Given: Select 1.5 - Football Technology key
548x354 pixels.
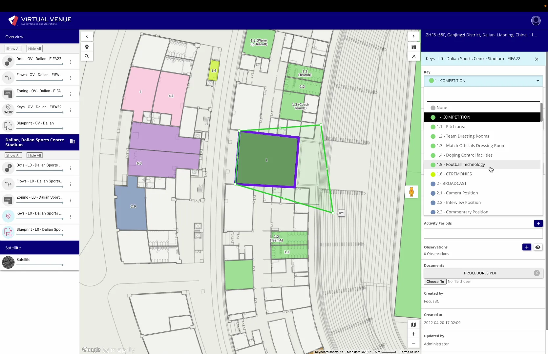Looking at the screenshot, I should [482, 165].
